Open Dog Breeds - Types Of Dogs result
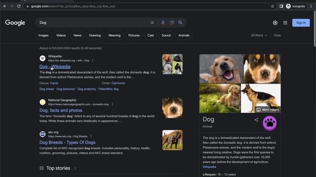This screenshot has width=316, height=177. (67, 143)
